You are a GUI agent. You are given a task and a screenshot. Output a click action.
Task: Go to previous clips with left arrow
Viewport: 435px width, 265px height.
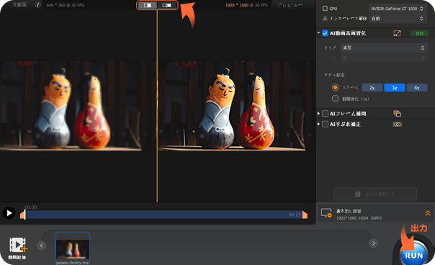(x=41, y=246)
